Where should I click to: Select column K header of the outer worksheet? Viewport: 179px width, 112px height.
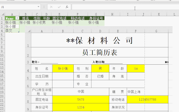pyautogui.click(x=159, y=14)
